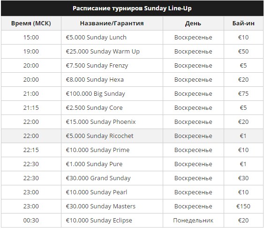Select the €100.000 Big Sunday tournament
264x229 pixels.
tap(96, 94)
